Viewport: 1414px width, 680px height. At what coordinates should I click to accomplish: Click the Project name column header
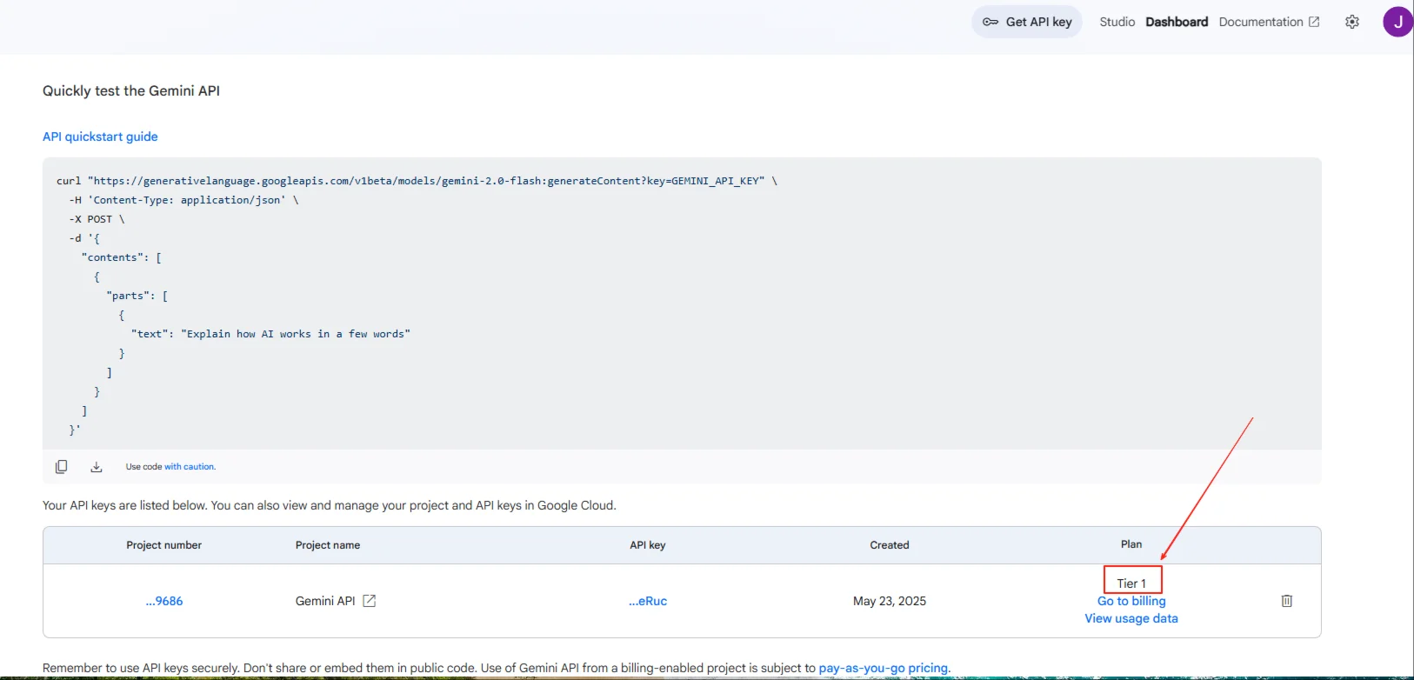(x=328, y=545)
